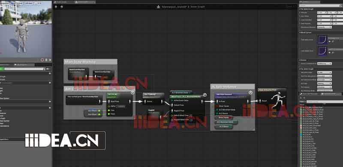Click the Alpha value field on the aim offset node
Image resolution: width=343 pixels, height=167 pixels.
pos(120,107)
